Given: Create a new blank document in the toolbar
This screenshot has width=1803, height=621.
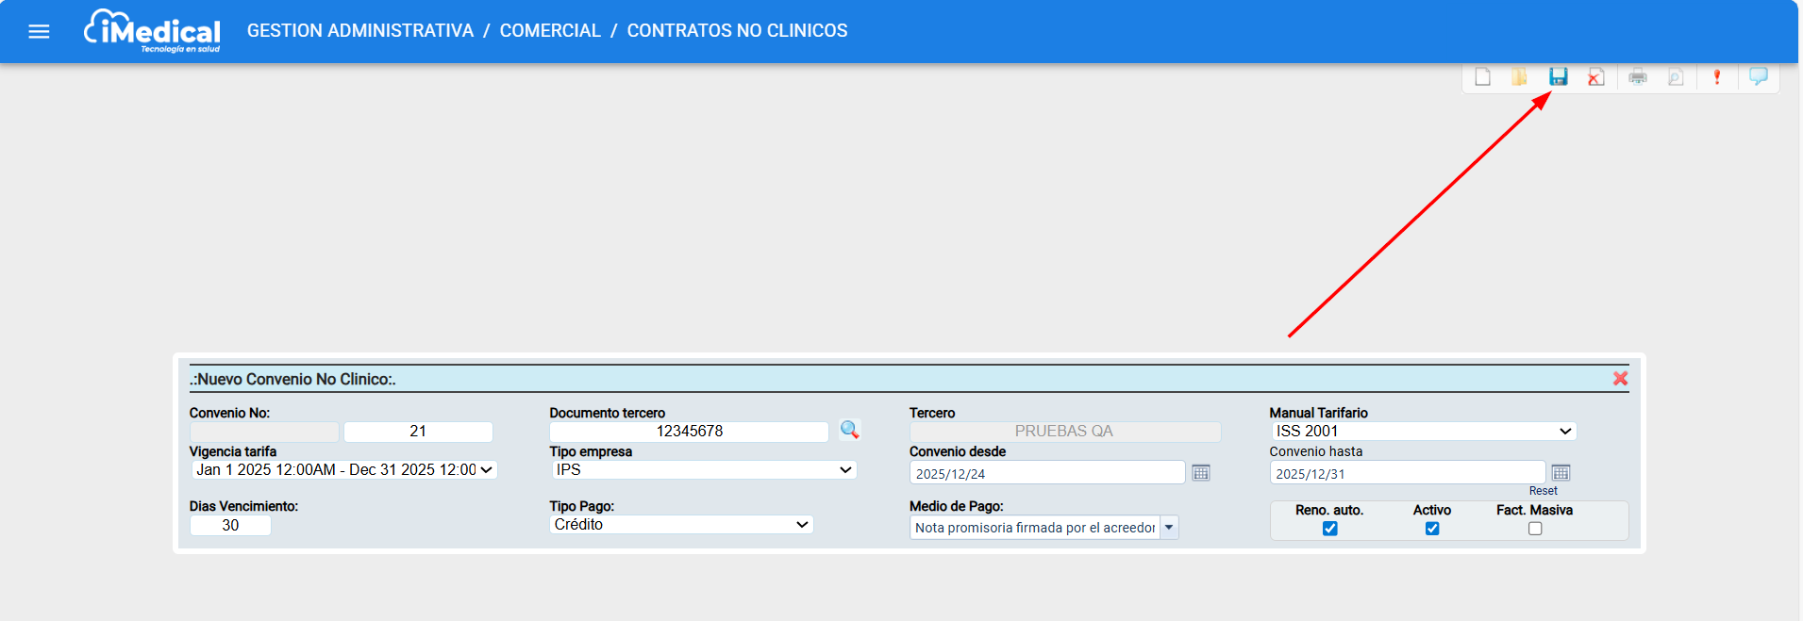Looking at the screenshot, I should pyautogui.click(x=1482, y=77).
